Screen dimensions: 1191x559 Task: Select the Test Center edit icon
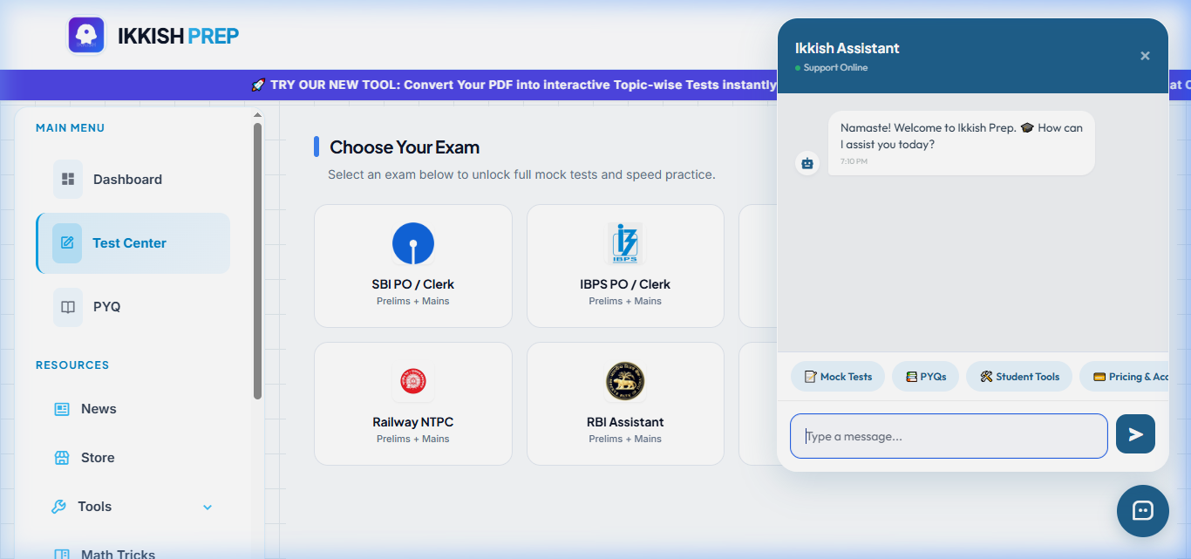click(67, 243)
